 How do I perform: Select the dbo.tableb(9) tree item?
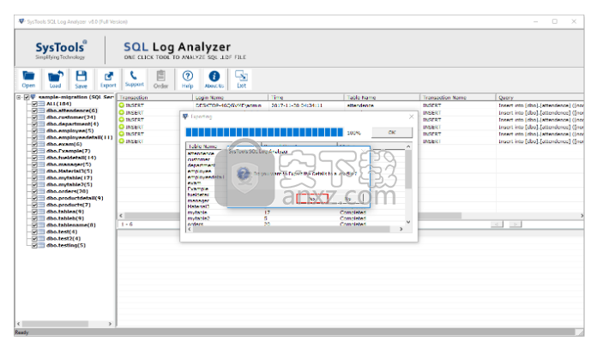65,218
